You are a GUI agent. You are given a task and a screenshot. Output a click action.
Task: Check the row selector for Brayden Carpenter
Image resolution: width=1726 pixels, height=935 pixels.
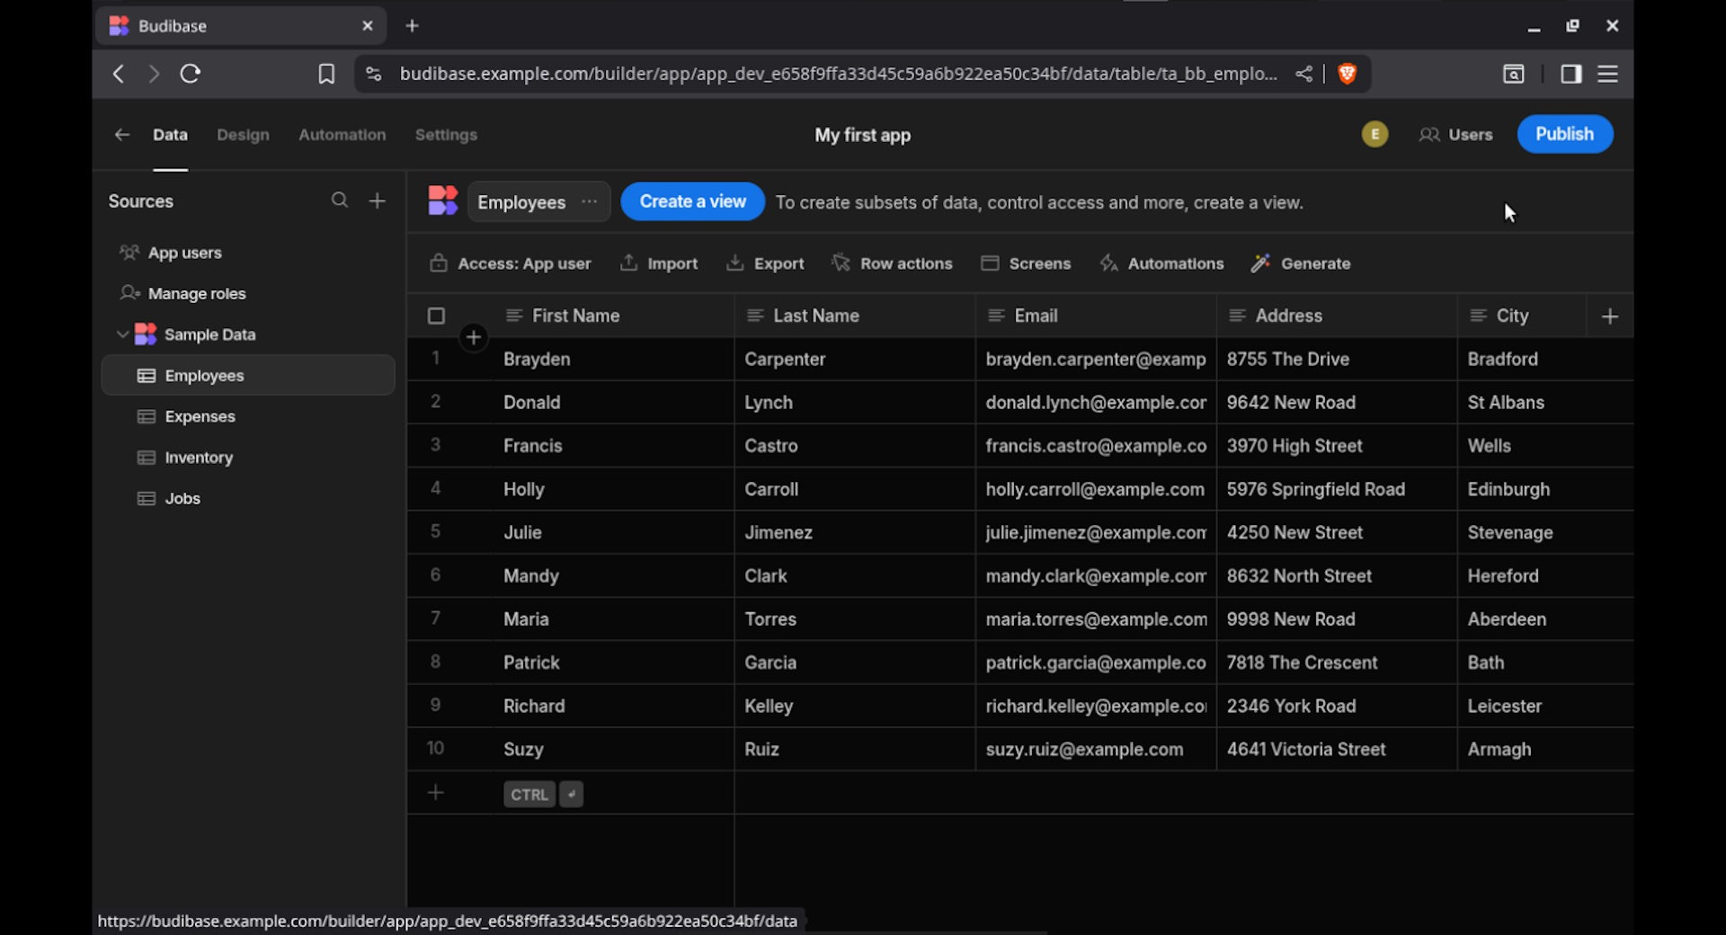(x=436, y=359)
